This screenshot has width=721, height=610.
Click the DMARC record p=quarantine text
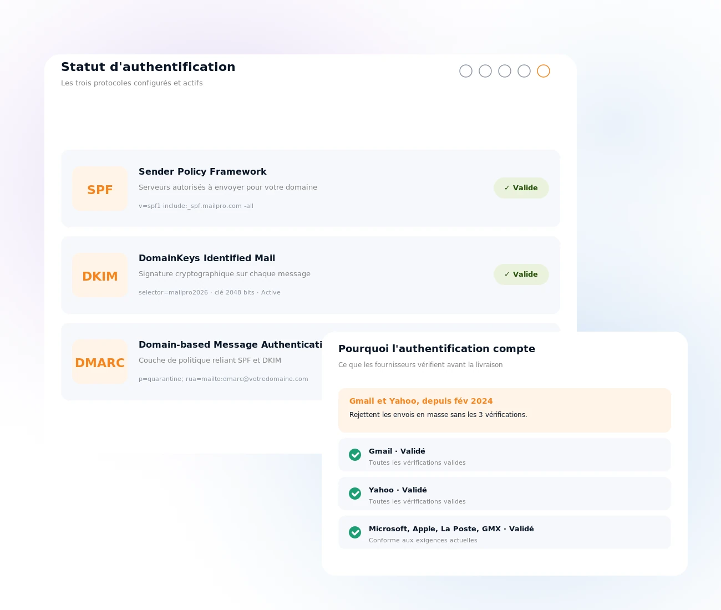pyautogui.click(x=224, y=379)
